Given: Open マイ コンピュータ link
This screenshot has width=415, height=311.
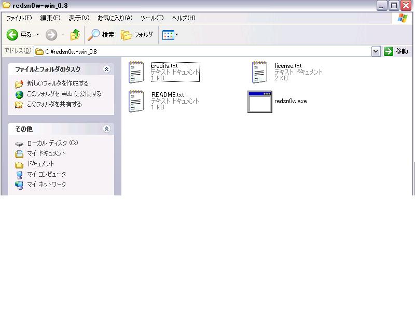Looking at the screenshot, I should (x=47, y=174).
